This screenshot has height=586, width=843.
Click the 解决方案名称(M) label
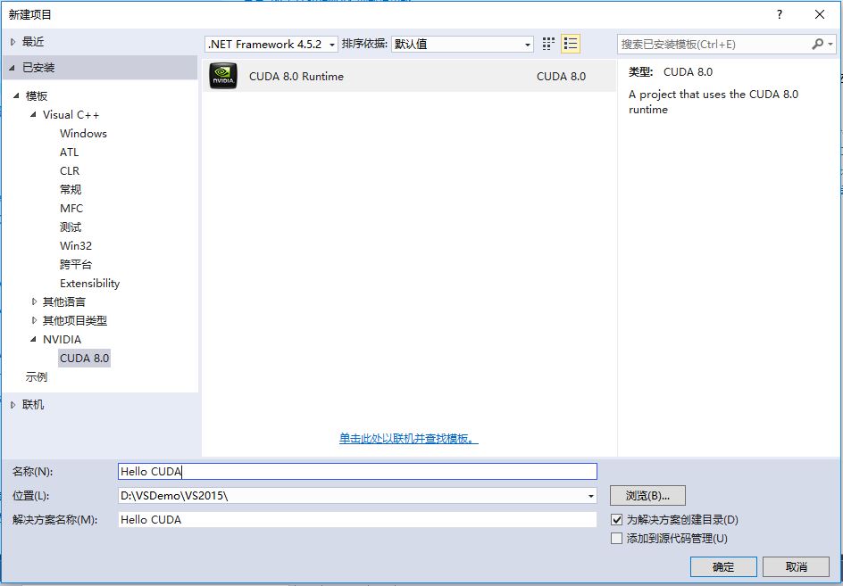point(54,520)
